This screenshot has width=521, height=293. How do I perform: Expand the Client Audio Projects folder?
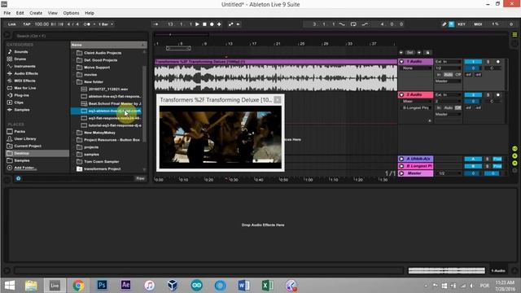click(x=74, y=53)
